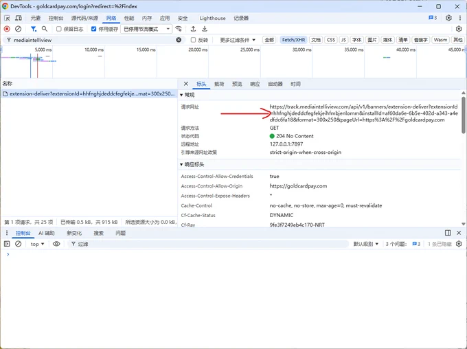Open console settings gear
The width and height of the screenshot is (467, 349).
pos(459,244)
